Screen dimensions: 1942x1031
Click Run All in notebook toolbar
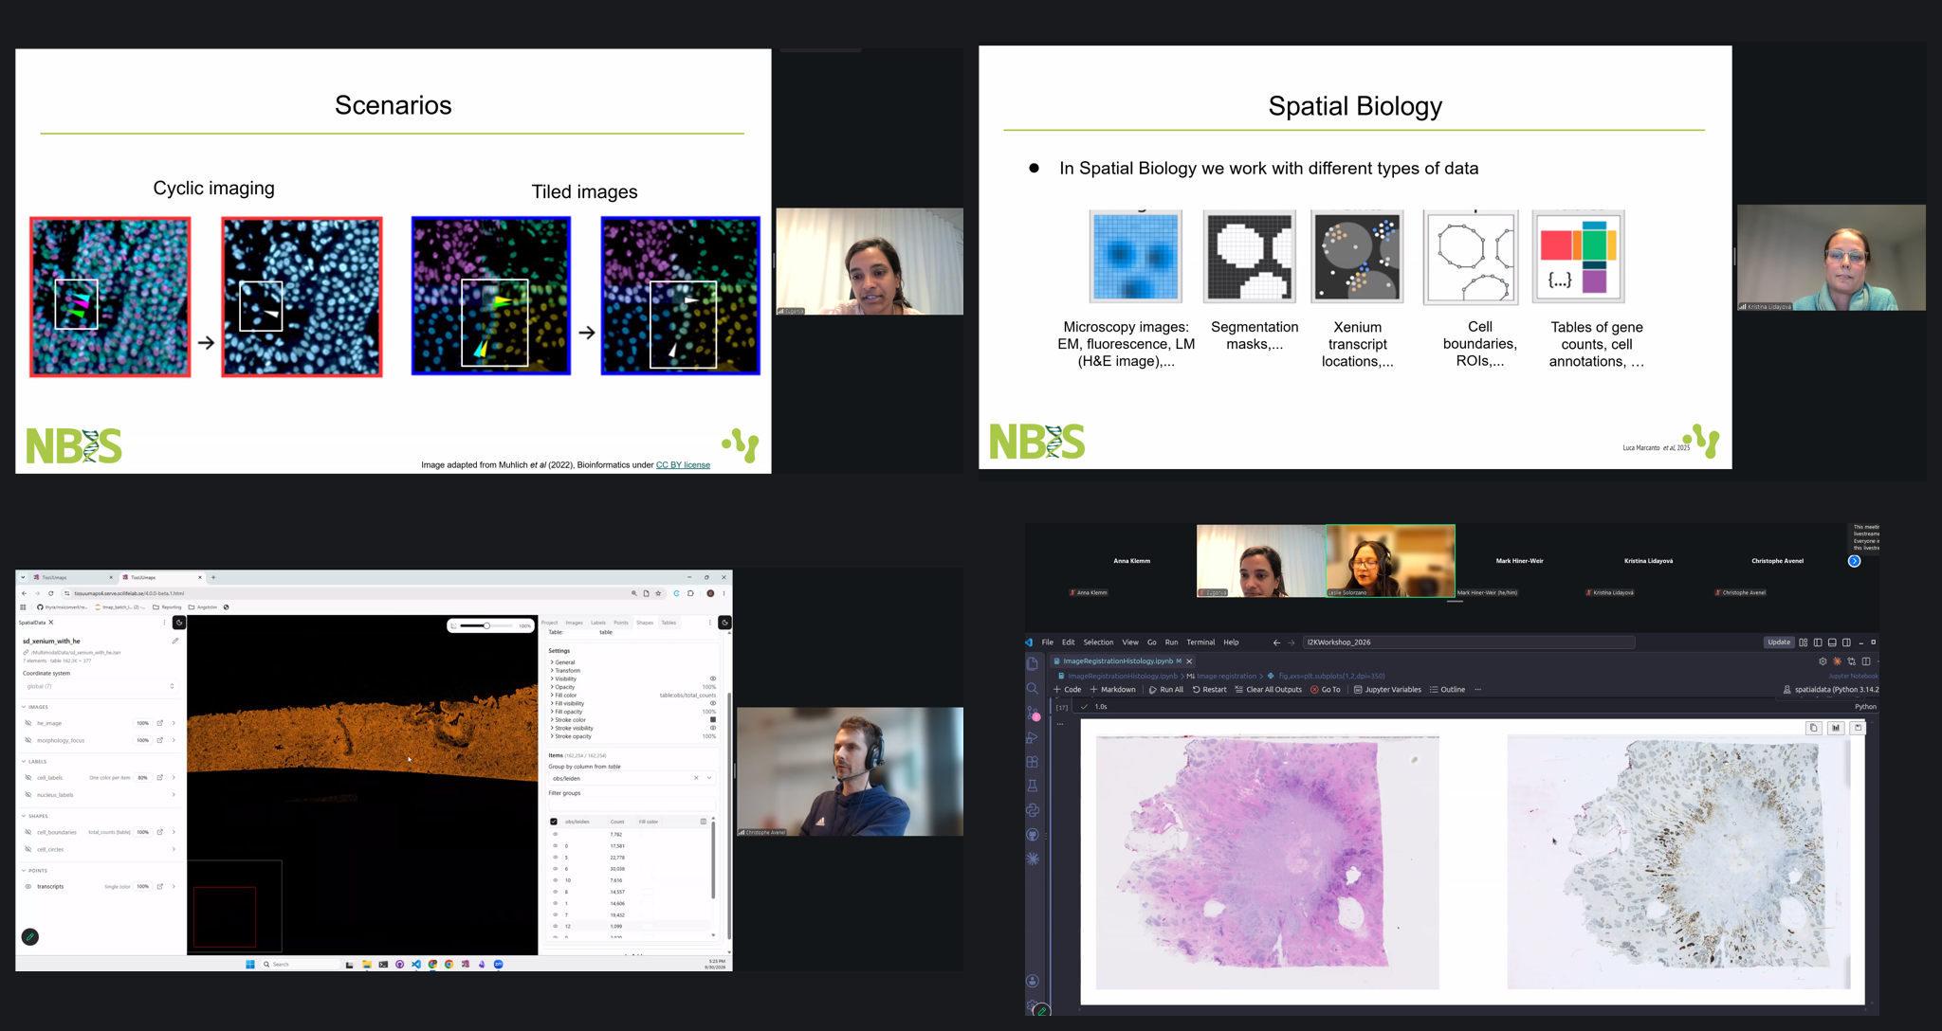click(1166, 690)
